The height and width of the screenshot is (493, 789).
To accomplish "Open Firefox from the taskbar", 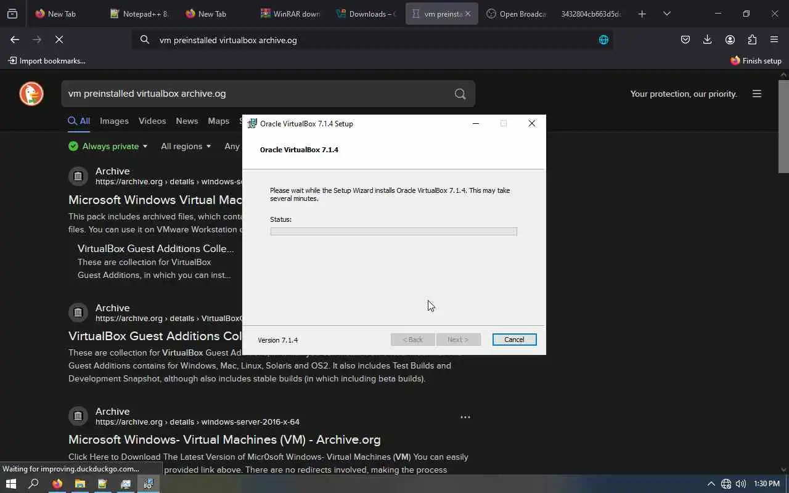I will tap(57, 484).
